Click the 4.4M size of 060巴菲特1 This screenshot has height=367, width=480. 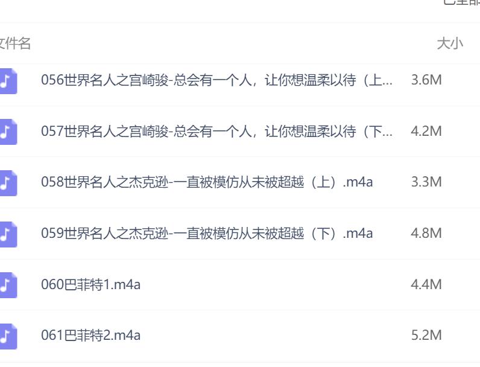[x=426, y=284]
